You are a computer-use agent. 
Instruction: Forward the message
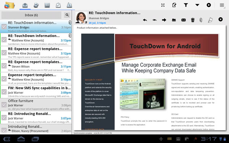tap(164, 20)
